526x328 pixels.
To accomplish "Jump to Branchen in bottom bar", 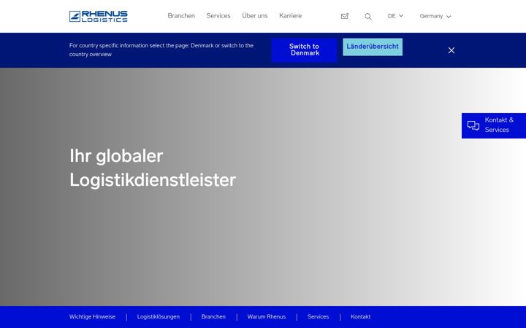I will tap(213, 316).
